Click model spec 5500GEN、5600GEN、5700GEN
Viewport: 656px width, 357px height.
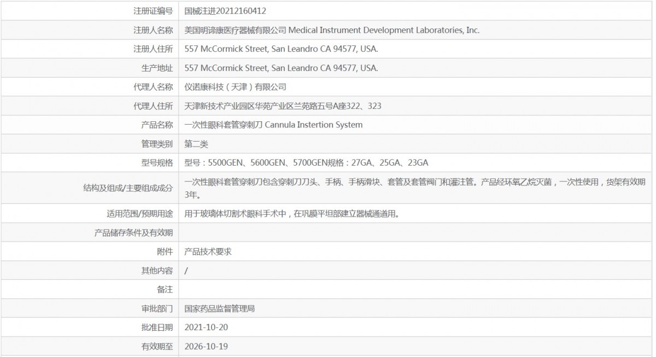click(x=268, y=163)
